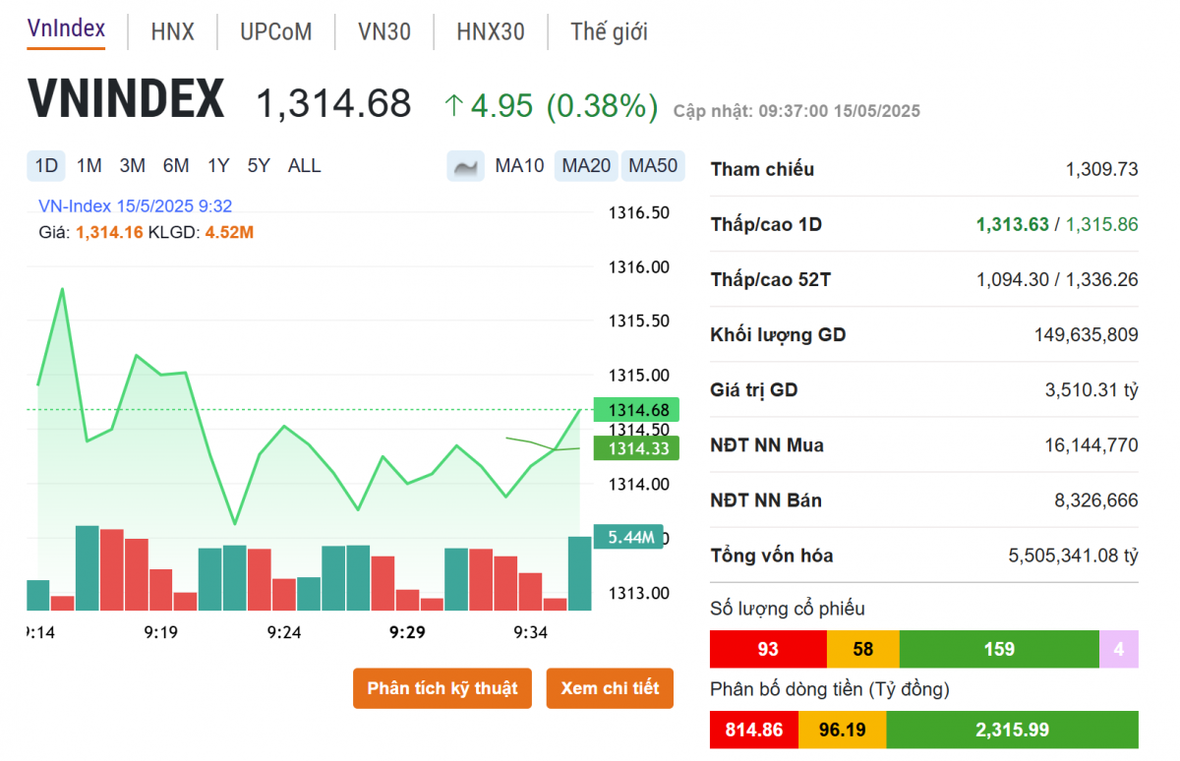Select the UPCoM tab
Screen dimensions: 1180x761
pos(276,31)
